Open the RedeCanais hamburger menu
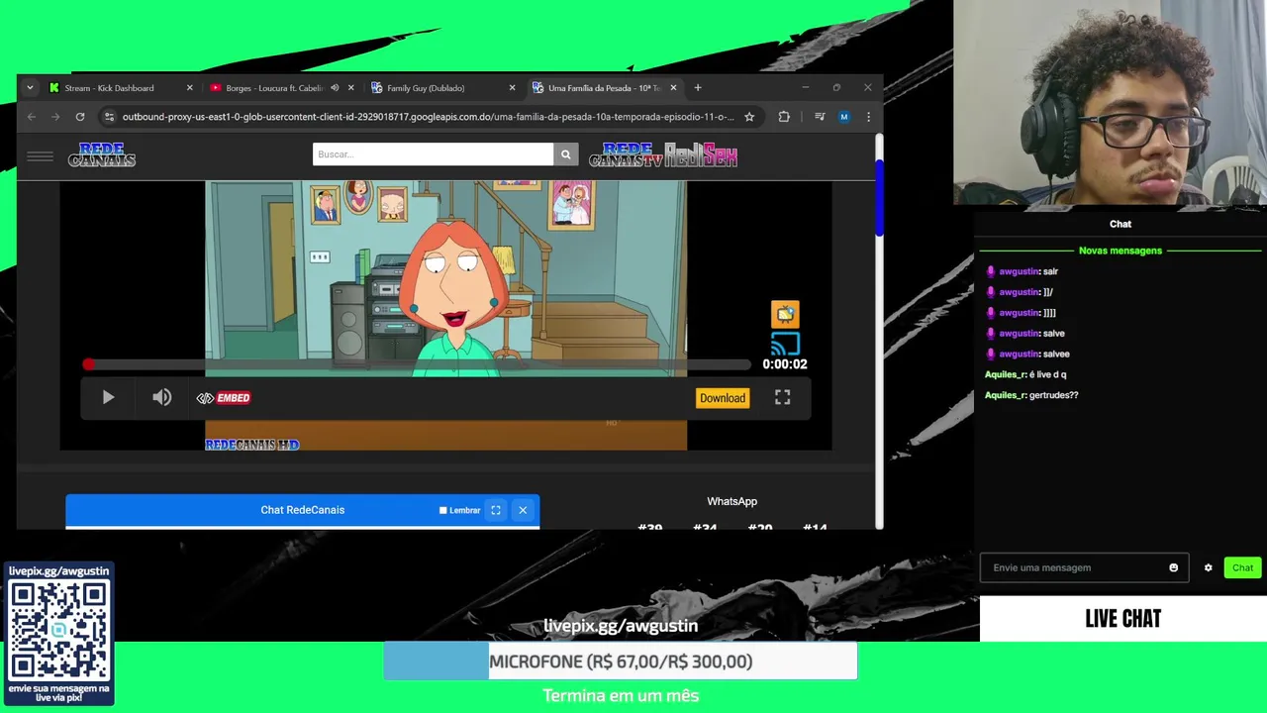1267x713 pixels. (41, 155)
